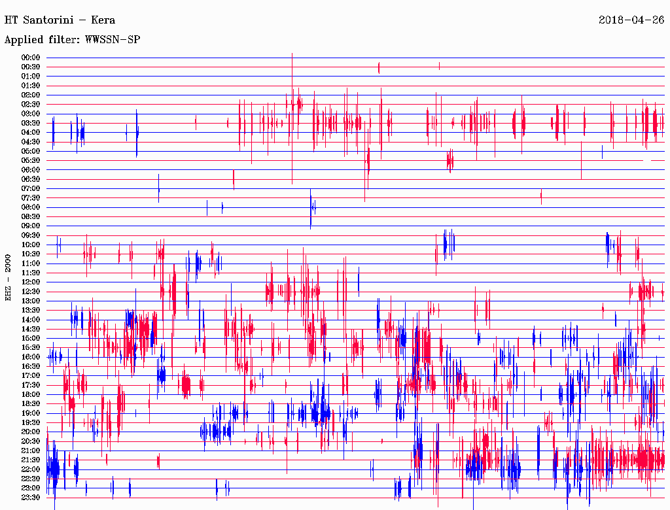Click the 12:00 time label
670x510 pixels.
pos(31,282)
